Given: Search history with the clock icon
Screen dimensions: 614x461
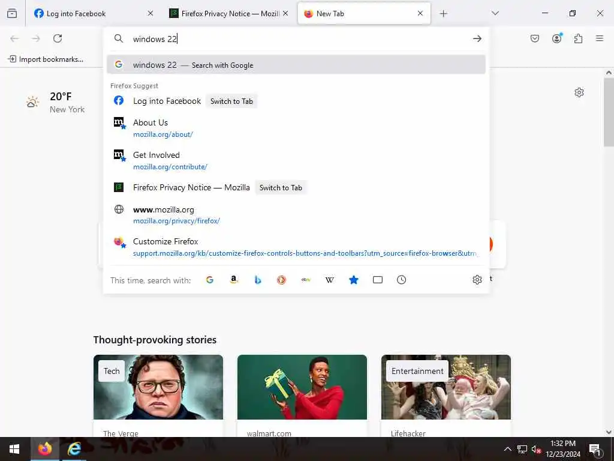Looking at the screenshot, I should [401, 280].
